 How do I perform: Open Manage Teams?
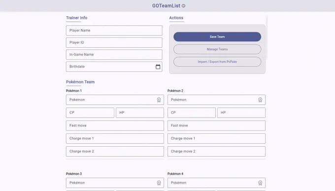(217, 49)
